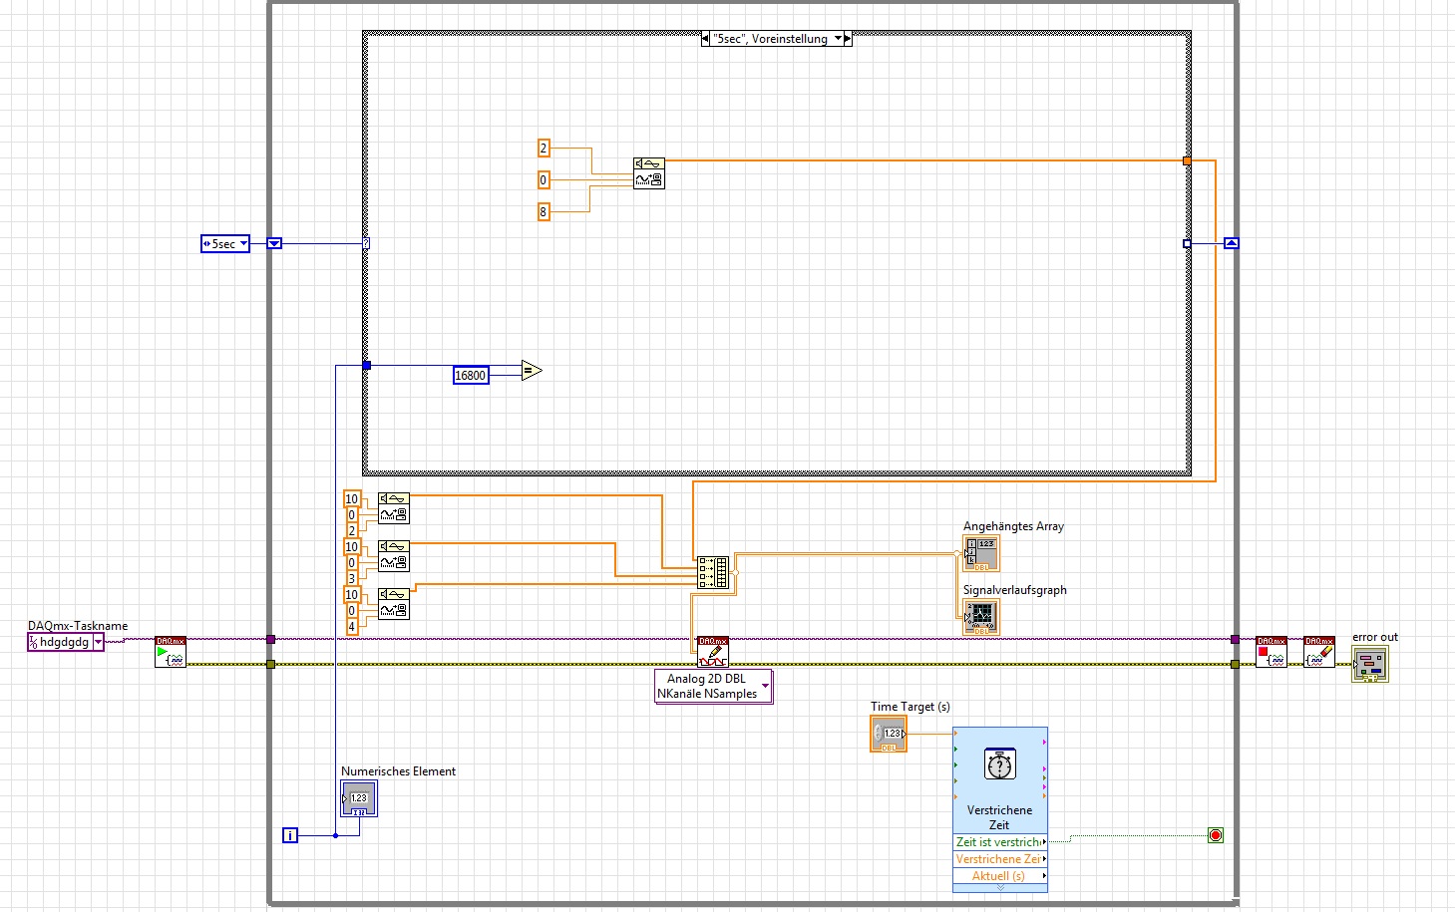Click the constant 8 in the case structure
The image size is (1455, 912).
click(544, 211)
